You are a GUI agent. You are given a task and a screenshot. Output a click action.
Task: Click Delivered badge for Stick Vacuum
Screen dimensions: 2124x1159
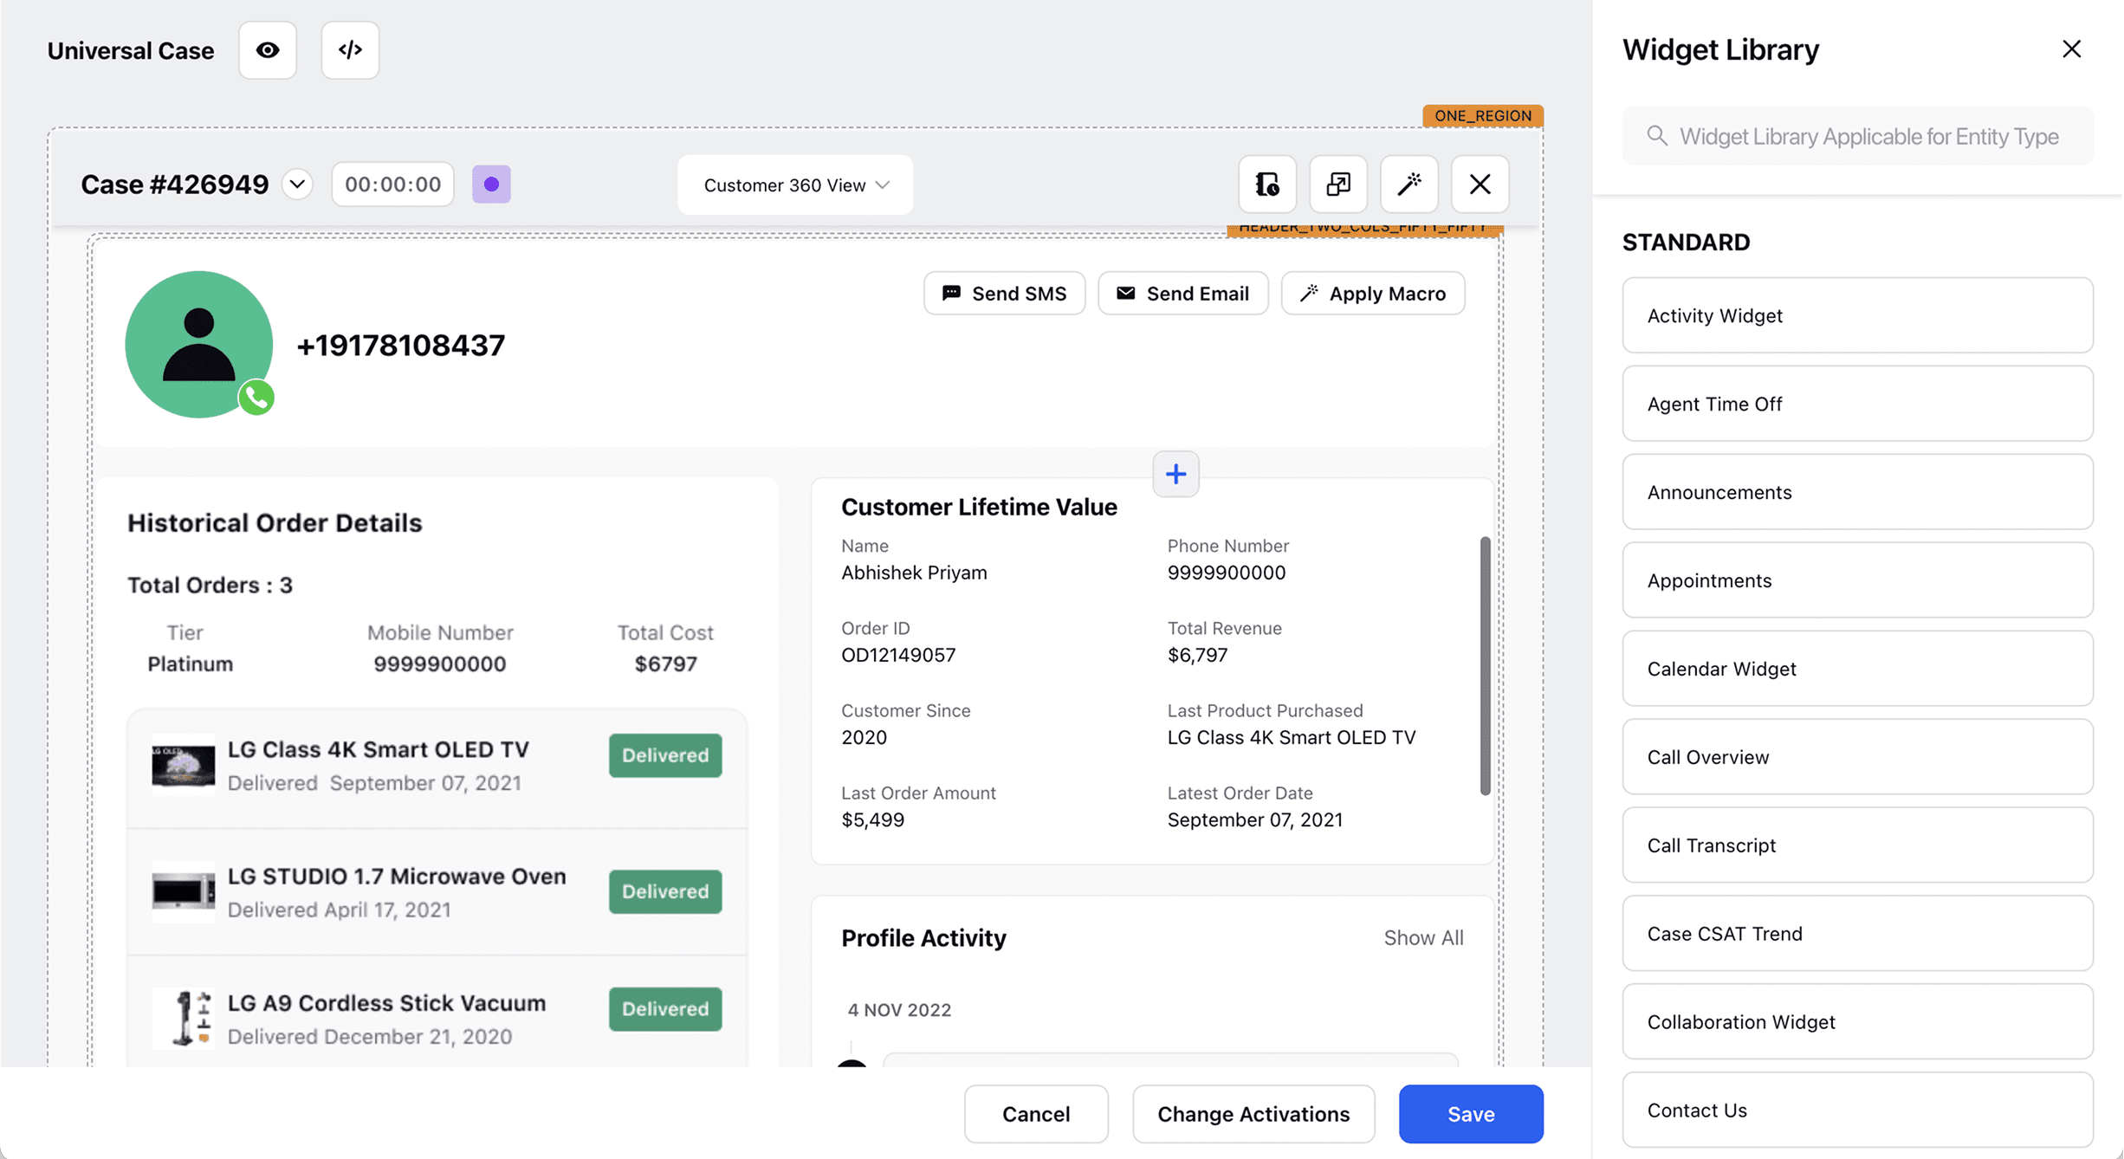665,1009
